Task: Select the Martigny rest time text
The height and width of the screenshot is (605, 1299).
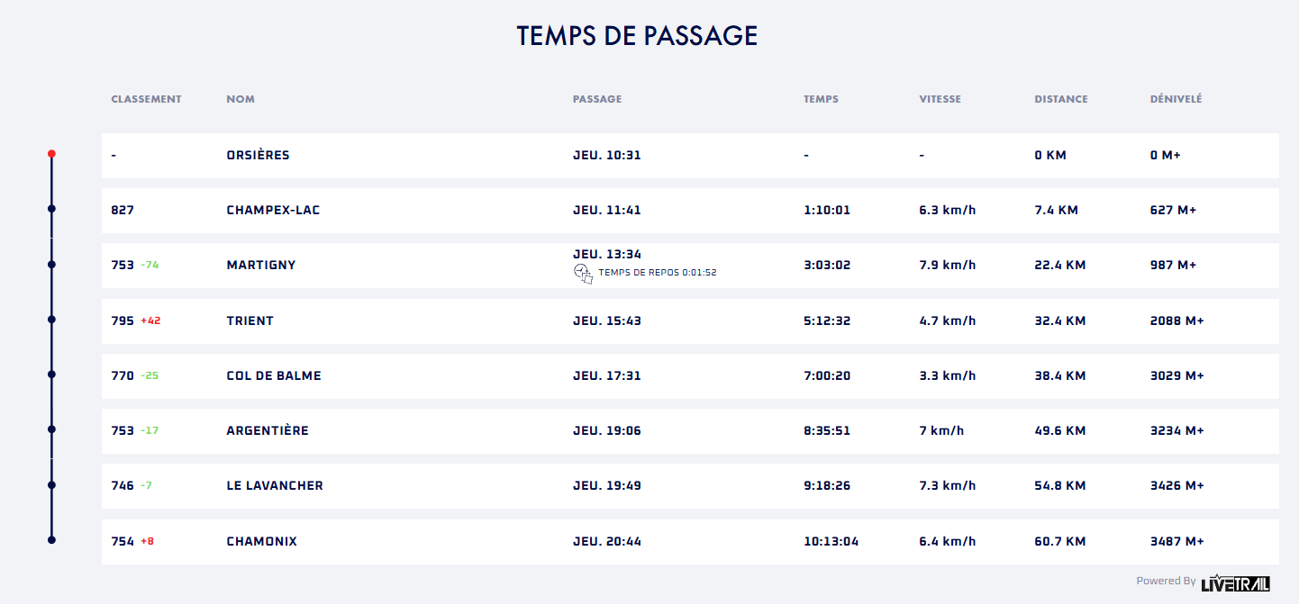Action: pos(657,273)
